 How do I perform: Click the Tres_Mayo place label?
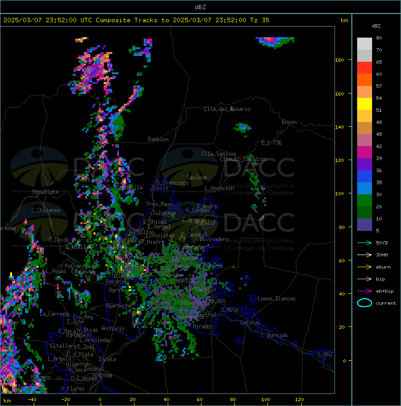pos(159,204)
